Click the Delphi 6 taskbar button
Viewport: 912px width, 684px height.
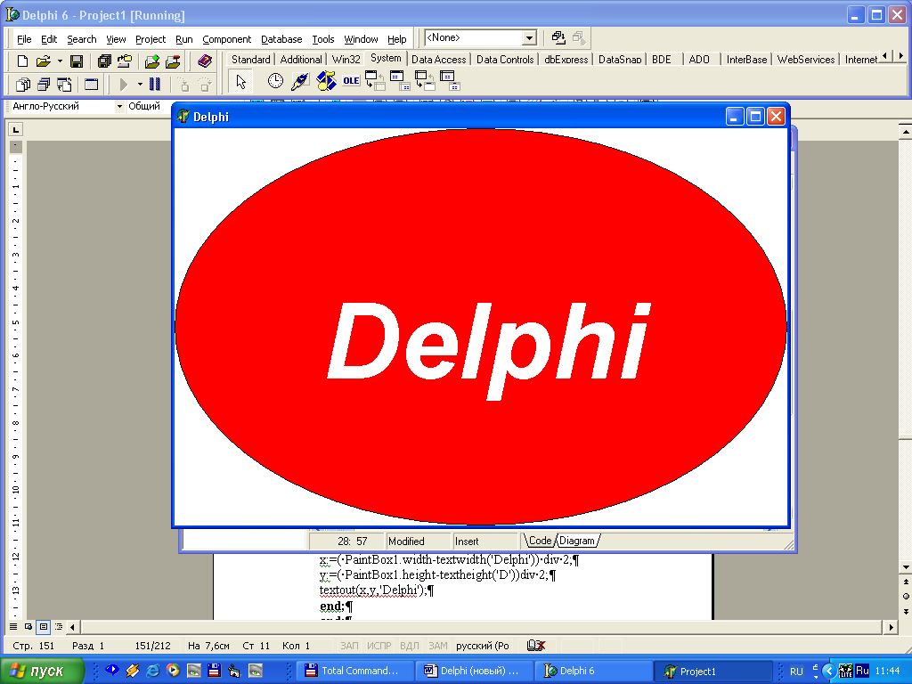click(x=594, y=671)
